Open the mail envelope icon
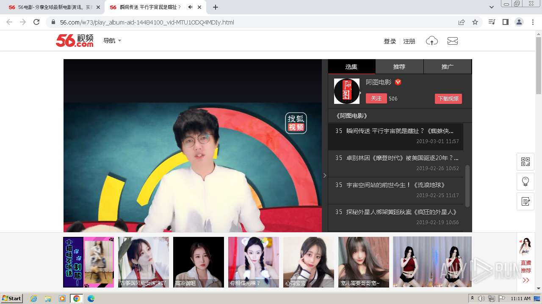This screenshot has width=542, height=304. [453, 41]
